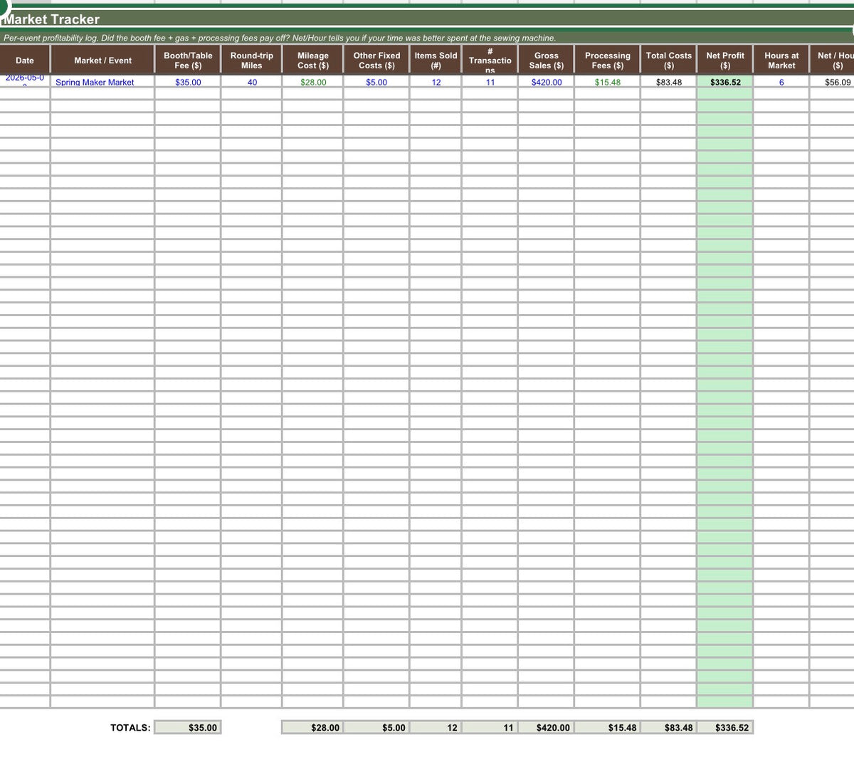This screenshot has width=854, height=757.
Task: Select the per-event profitability log description text
Action: [x=280, y=38]
